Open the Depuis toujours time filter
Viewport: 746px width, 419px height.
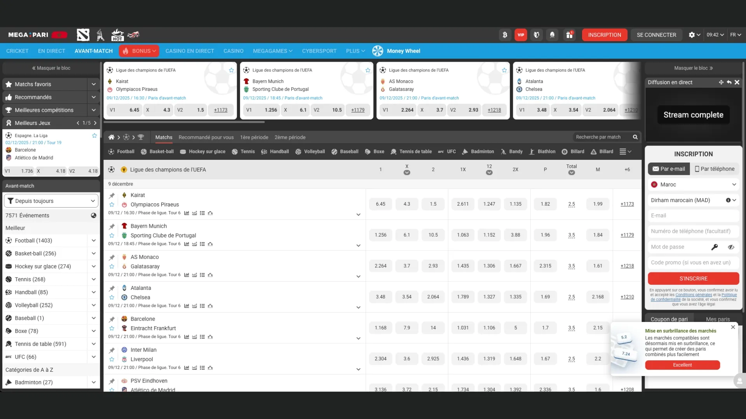click(x=51, y=201)
